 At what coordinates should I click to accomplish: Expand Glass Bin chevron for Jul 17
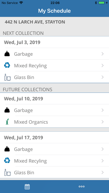(102, 172)
